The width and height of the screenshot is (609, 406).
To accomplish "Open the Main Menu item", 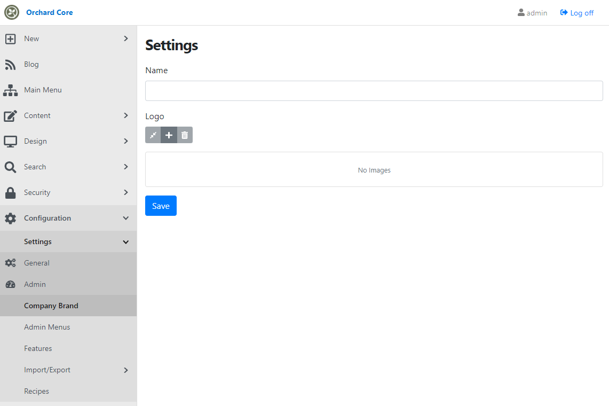I will point(68,90).
